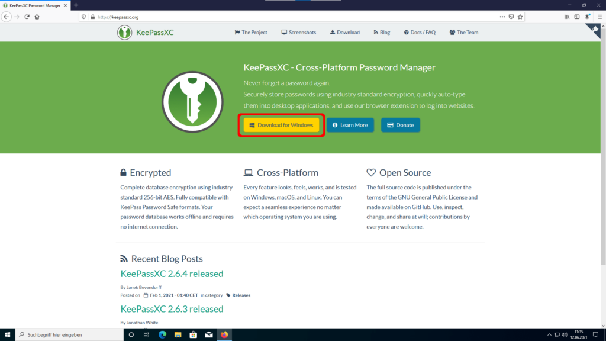The width and height of the screenshot is (606, 341).
Task: Click 'Feb 1, 2021 - 01:40 CET' date
Action: click(174, 295)
